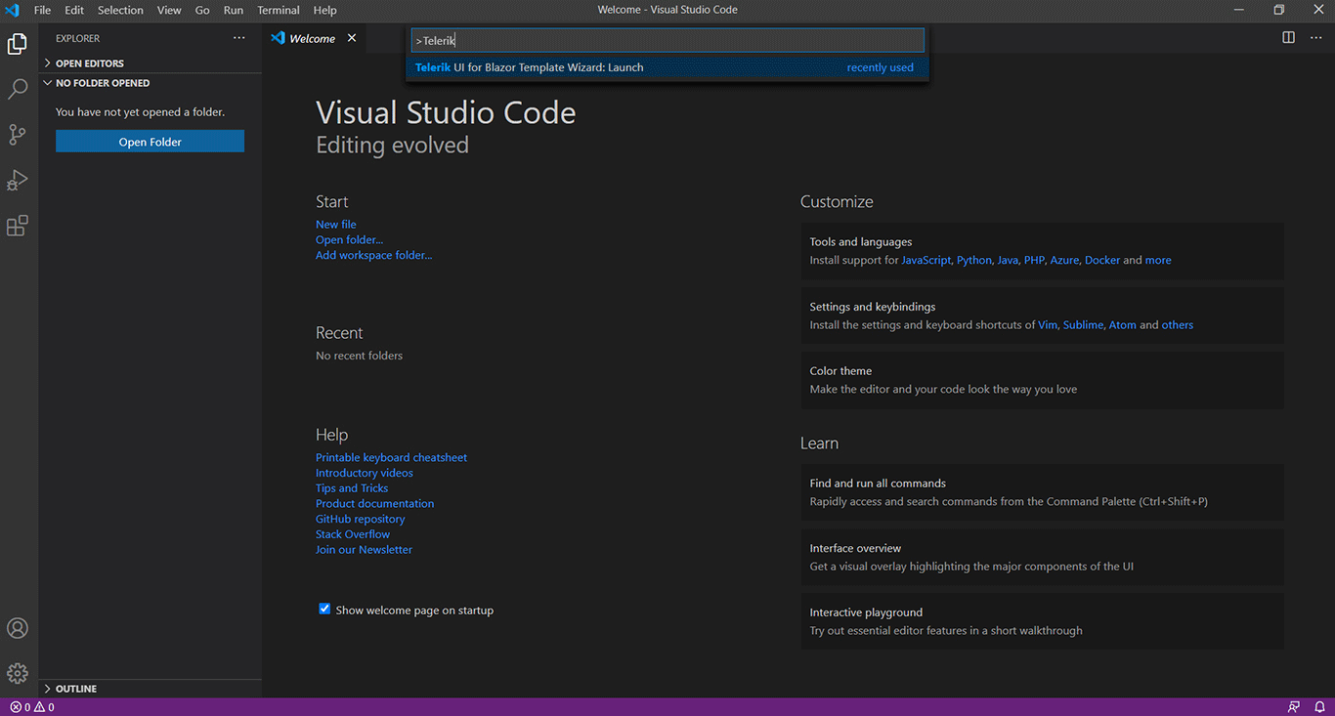Click others link under keybindings
The height and width of the screenshot is (716, 1335).
point(1177,325)
